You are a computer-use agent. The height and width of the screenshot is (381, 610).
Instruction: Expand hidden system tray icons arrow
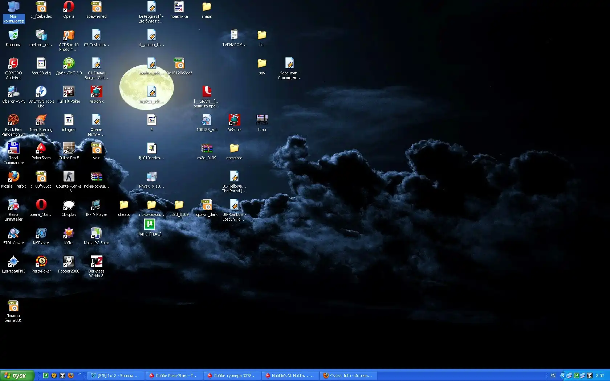[562, 376]
